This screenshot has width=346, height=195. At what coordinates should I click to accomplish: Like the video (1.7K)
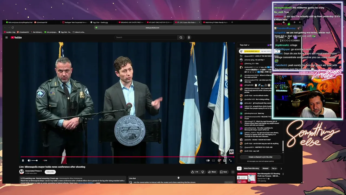pos(195,172)
